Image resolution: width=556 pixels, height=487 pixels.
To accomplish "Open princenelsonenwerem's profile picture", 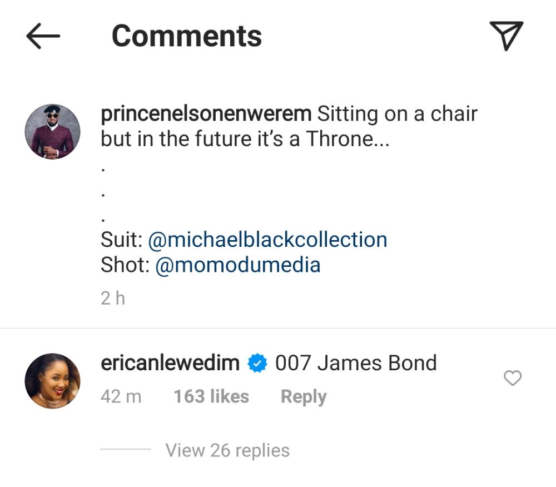I will pyautogui.click(x=53, y=132).
